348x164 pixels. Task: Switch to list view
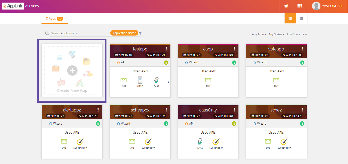(x=301, y=18)
